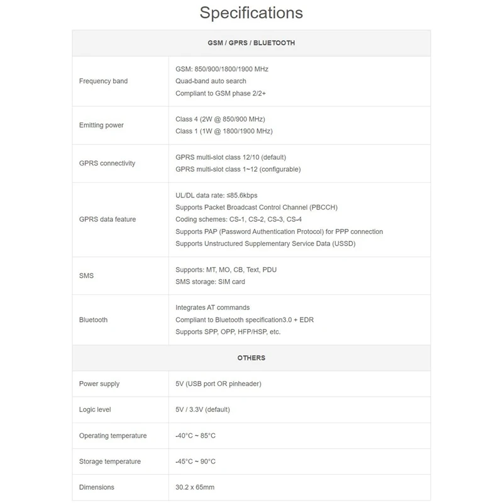The height and width of the screenshot is (503, 503).
Task: Click the GPRS multi-slot class 12/10 (default) text
Action: 231,157
